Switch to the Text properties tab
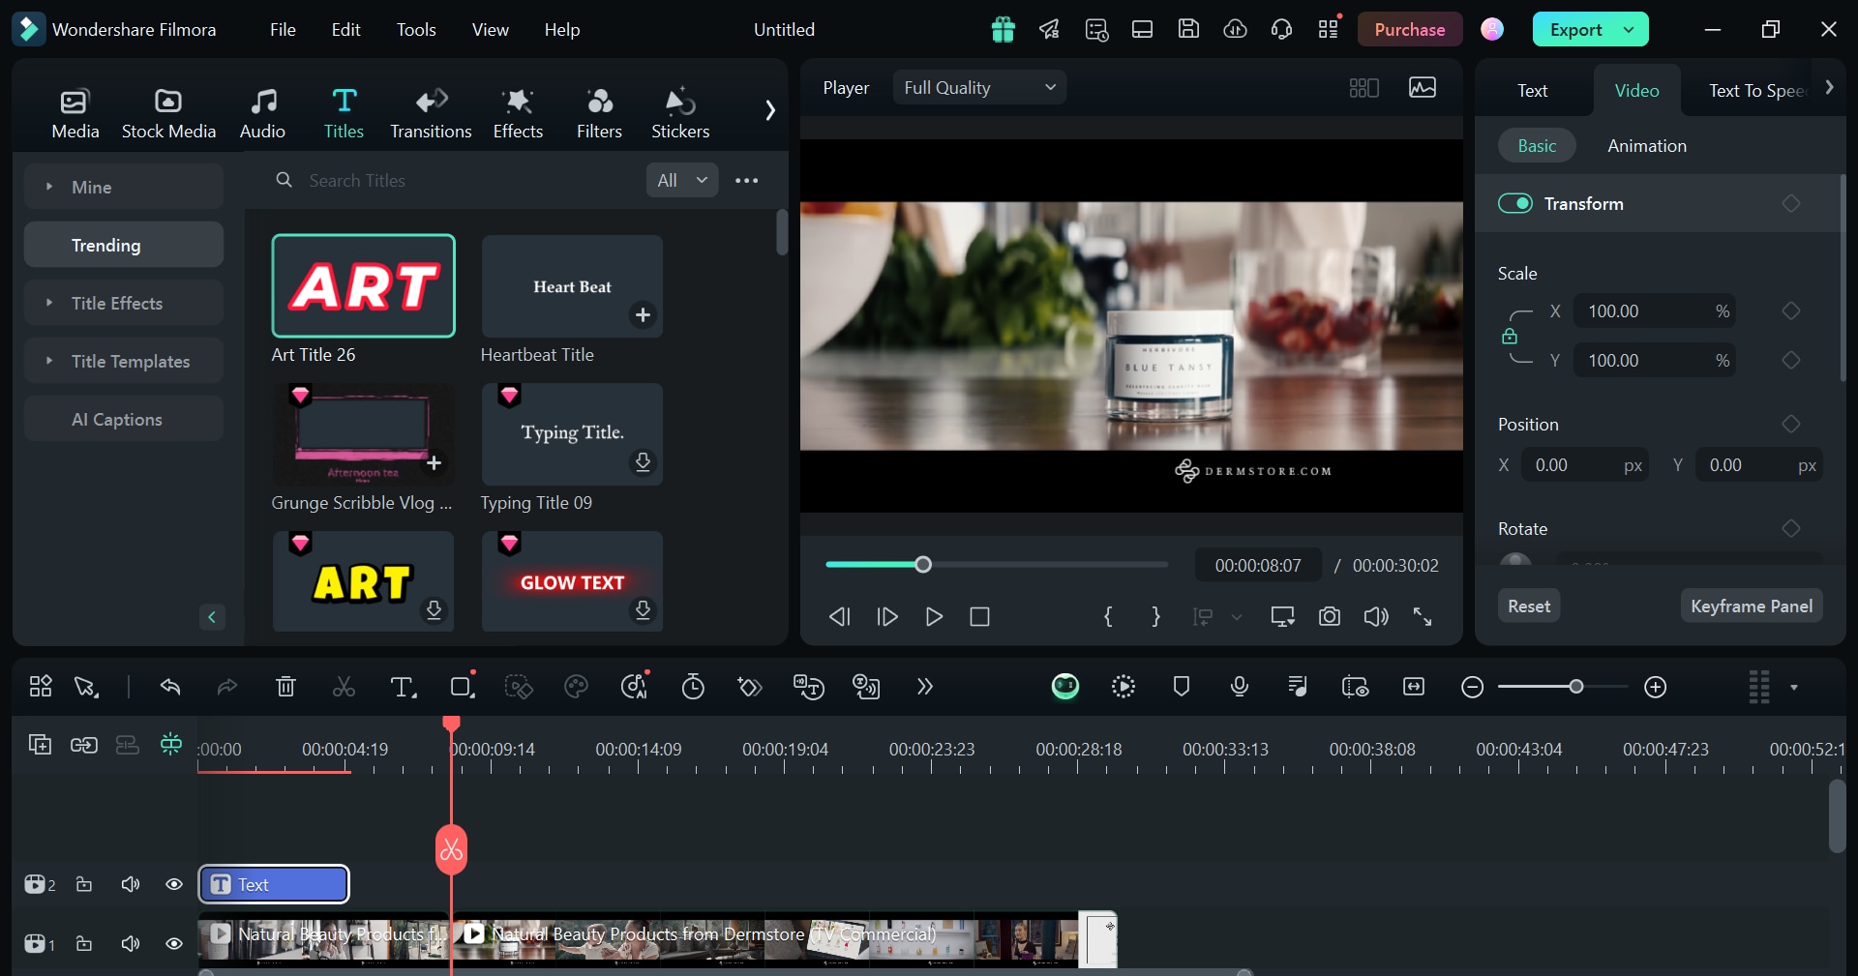1858x976 pixels. tap(1532, 90)
